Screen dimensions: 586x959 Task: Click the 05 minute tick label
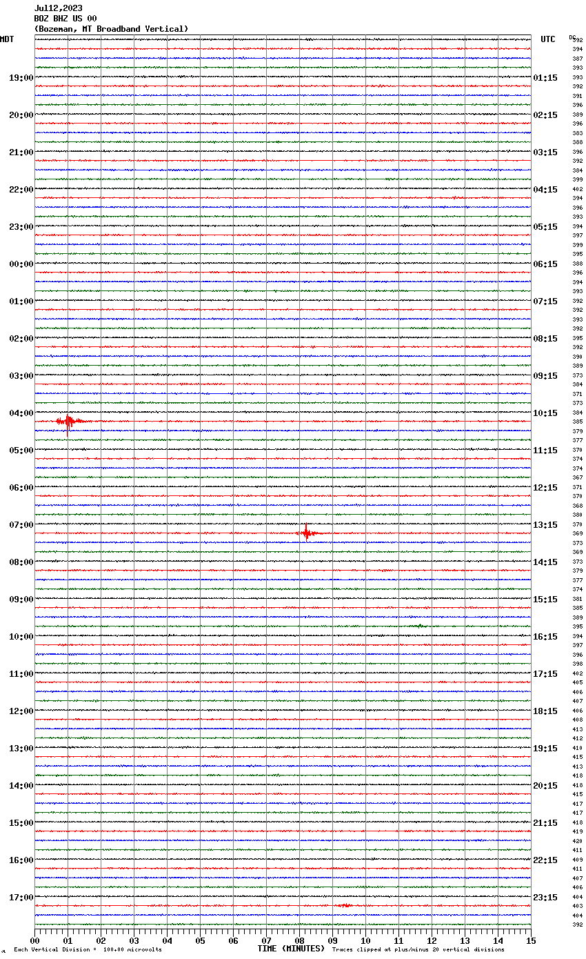click(x=200, y=940)
